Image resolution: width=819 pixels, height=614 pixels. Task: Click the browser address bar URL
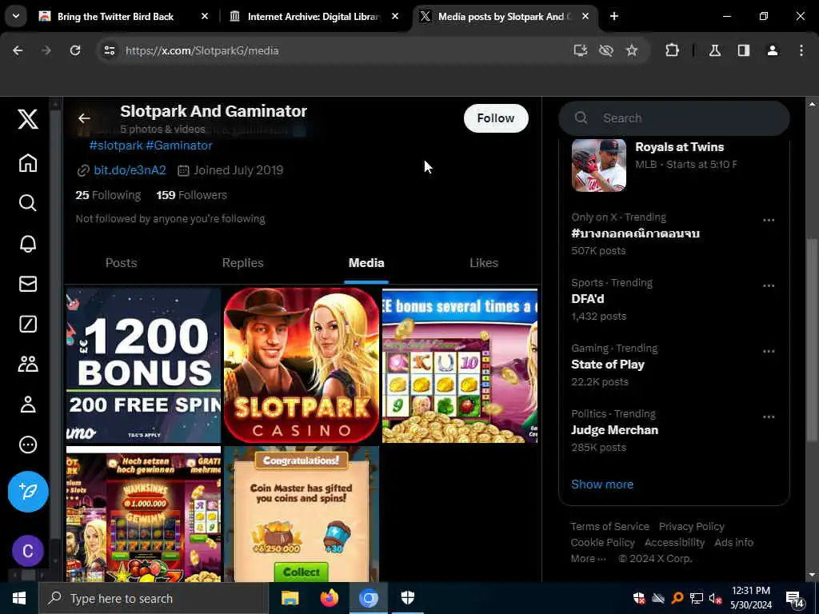(x=202, y=50)
